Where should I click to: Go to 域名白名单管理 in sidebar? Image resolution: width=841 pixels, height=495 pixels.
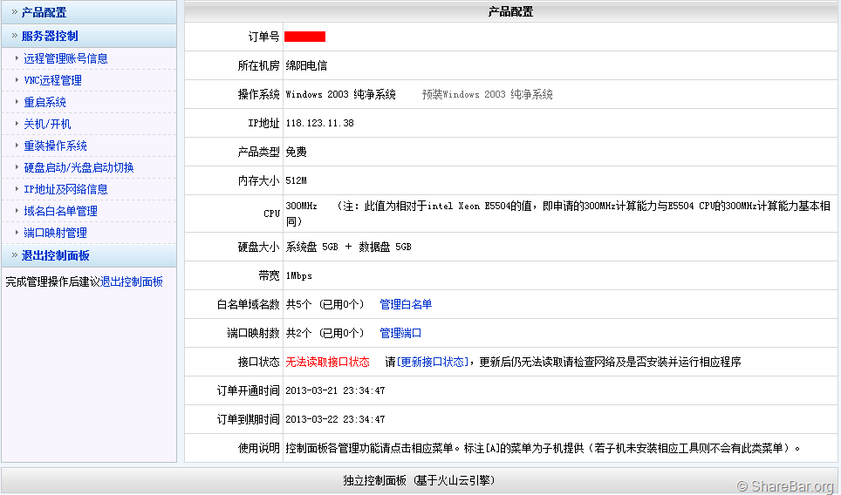pyautogui.click(x=60, y=211)
